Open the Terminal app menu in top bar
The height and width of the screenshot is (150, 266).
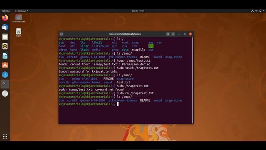[22, 11]
